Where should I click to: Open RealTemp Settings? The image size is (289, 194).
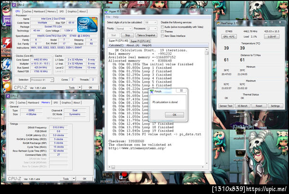(x=275, y=106)
